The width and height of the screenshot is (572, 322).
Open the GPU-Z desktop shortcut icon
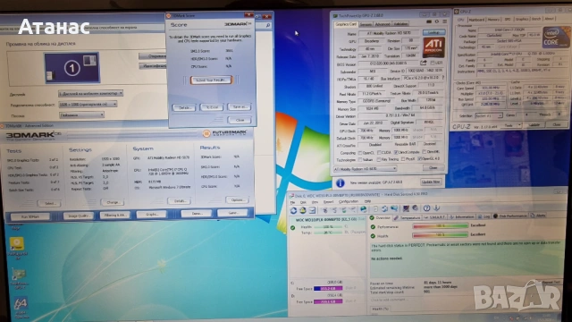pos(19,275)
